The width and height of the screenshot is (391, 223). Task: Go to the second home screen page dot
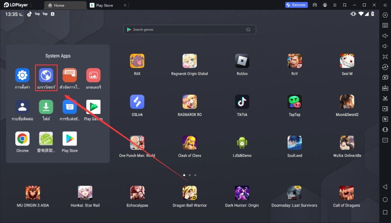[190, 175]
